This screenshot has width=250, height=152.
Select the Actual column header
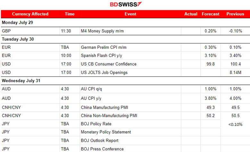coord(191,14)
